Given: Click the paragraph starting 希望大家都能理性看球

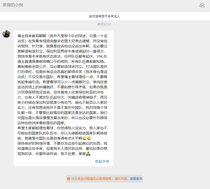Looking at the screenshot, I should coord(62,133).
